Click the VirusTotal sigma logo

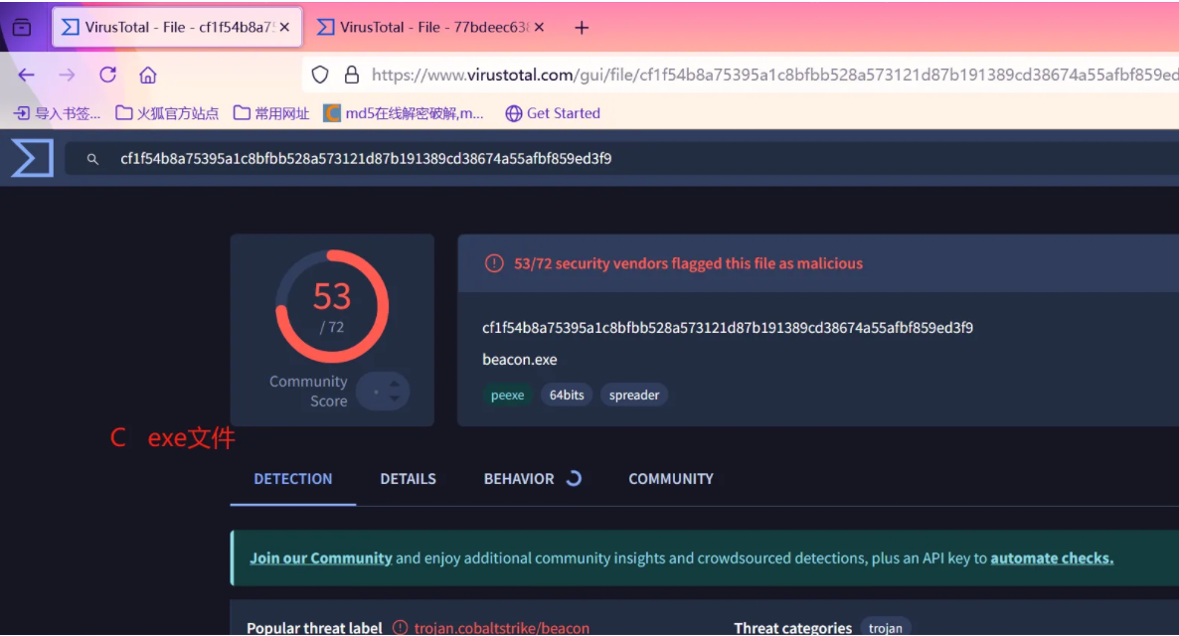pyautogui.click(x=33, y=159)
